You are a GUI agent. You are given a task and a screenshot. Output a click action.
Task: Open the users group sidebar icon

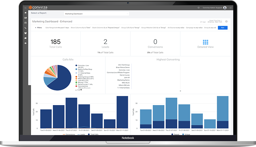click(26, 33)
